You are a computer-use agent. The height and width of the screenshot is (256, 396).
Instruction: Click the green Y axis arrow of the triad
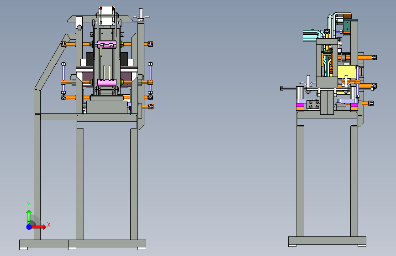pos(29,217)
